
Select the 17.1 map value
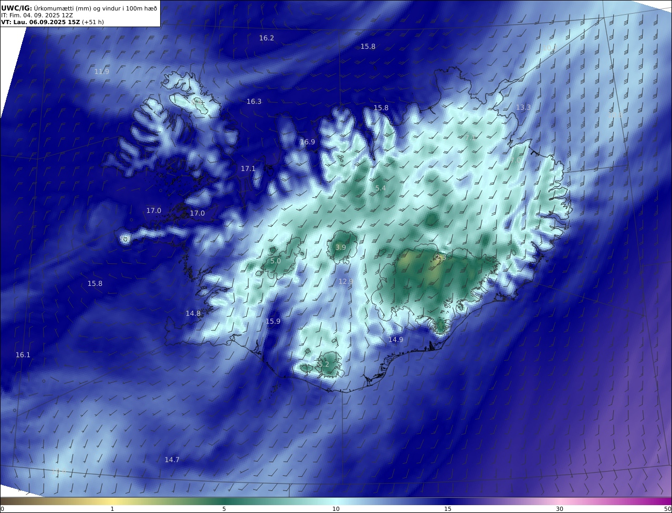coord(248,169)
